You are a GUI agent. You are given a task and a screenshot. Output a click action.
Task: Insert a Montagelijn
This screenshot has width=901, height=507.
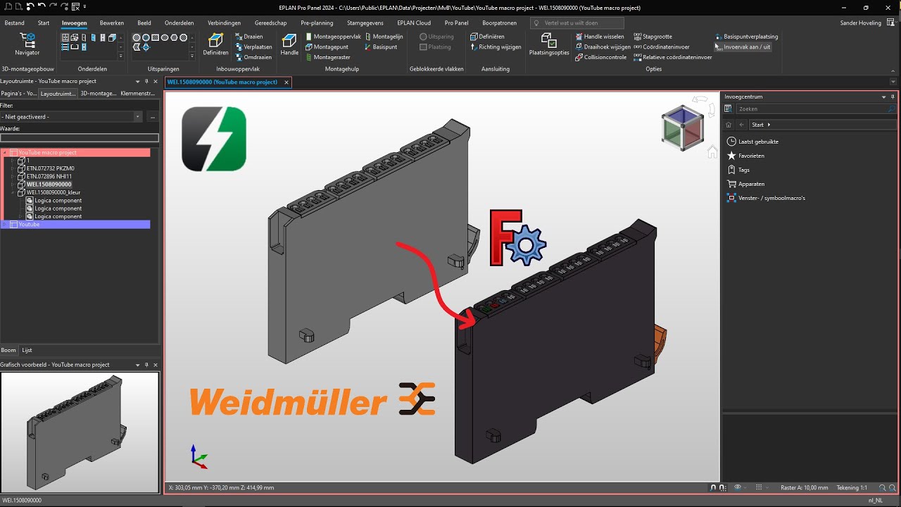coord(384,37)
